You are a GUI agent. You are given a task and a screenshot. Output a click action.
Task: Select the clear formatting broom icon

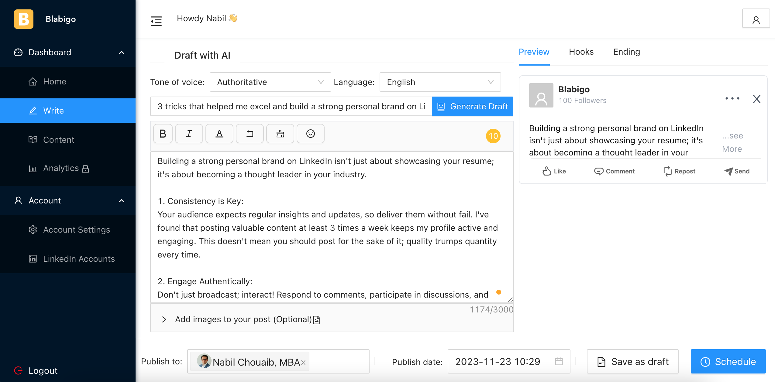pyautogui.click(x=280, y=134)
